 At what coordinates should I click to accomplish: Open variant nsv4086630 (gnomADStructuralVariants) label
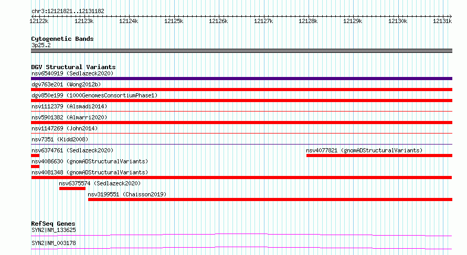(x=90, y=161)
